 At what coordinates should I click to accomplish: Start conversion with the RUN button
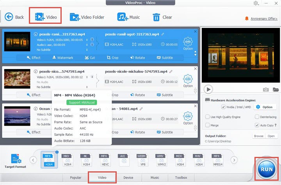(x=267, y=169)
